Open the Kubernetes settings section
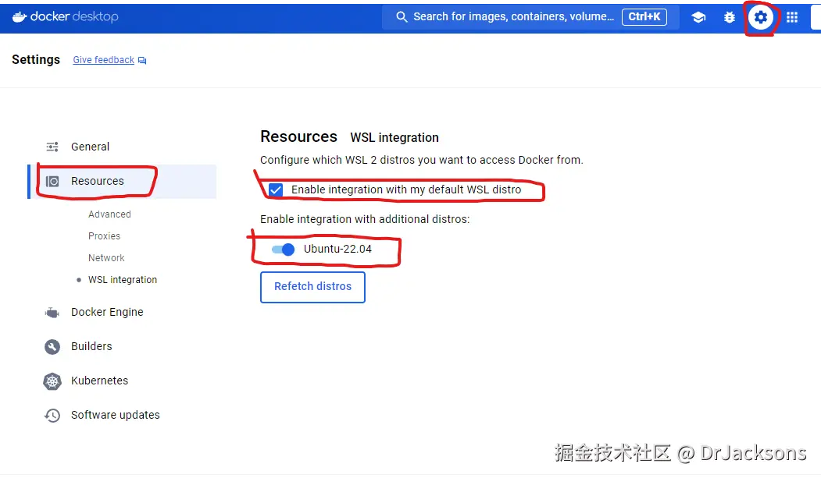The height and width of the screenshot is (478, 821). 122,381
